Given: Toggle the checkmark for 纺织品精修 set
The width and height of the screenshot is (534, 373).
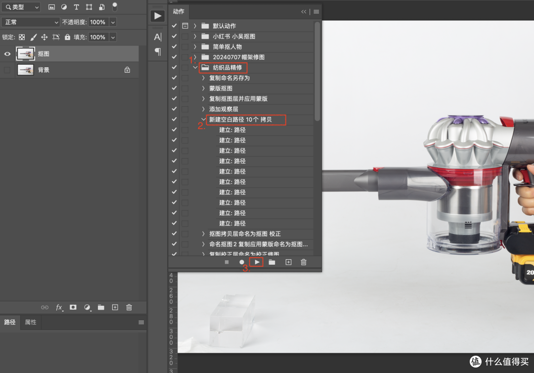Looking at the screenshot, I should point(174,67).
